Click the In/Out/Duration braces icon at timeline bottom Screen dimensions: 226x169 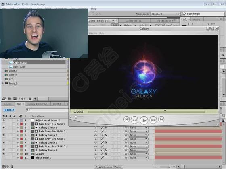(x=12, y=167)
